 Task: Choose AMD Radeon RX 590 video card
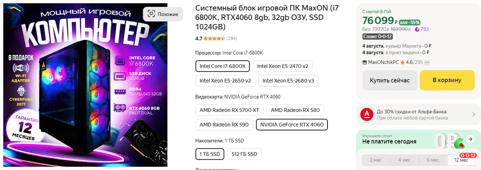(x=224, y=125)
